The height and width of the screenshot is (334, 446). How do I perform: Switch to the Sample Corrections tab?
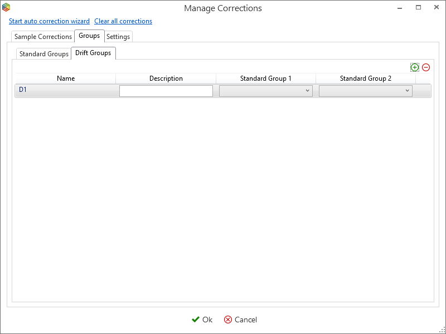point(43,37)
